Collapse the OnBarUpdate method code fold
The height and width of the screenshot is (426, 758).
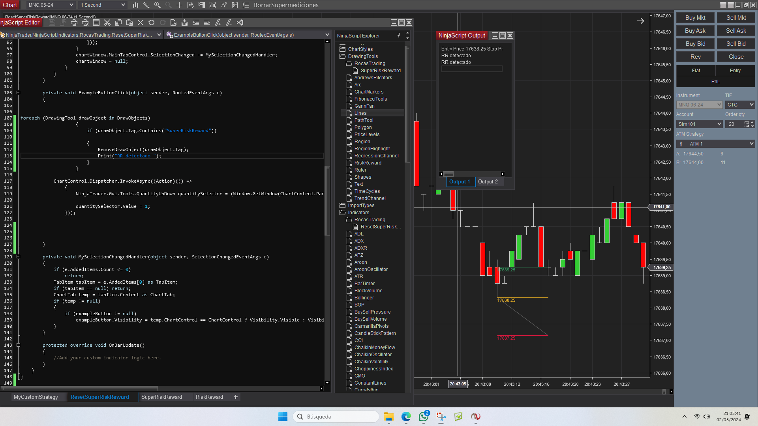point(18,345)
